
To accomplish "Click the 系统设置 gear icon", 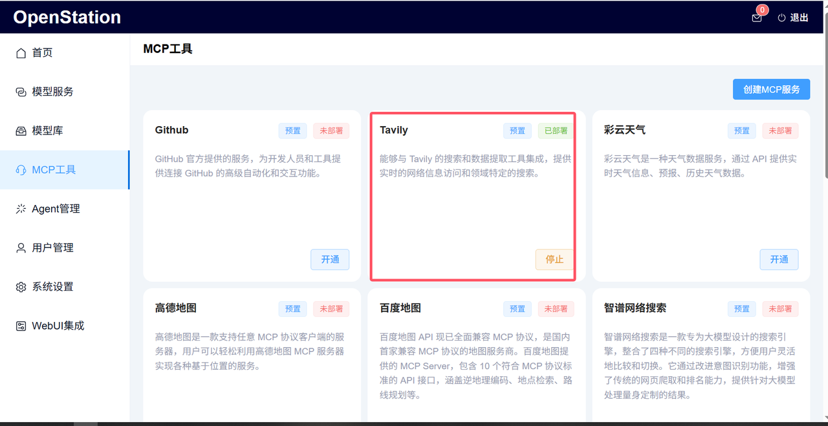I will 21,286.
